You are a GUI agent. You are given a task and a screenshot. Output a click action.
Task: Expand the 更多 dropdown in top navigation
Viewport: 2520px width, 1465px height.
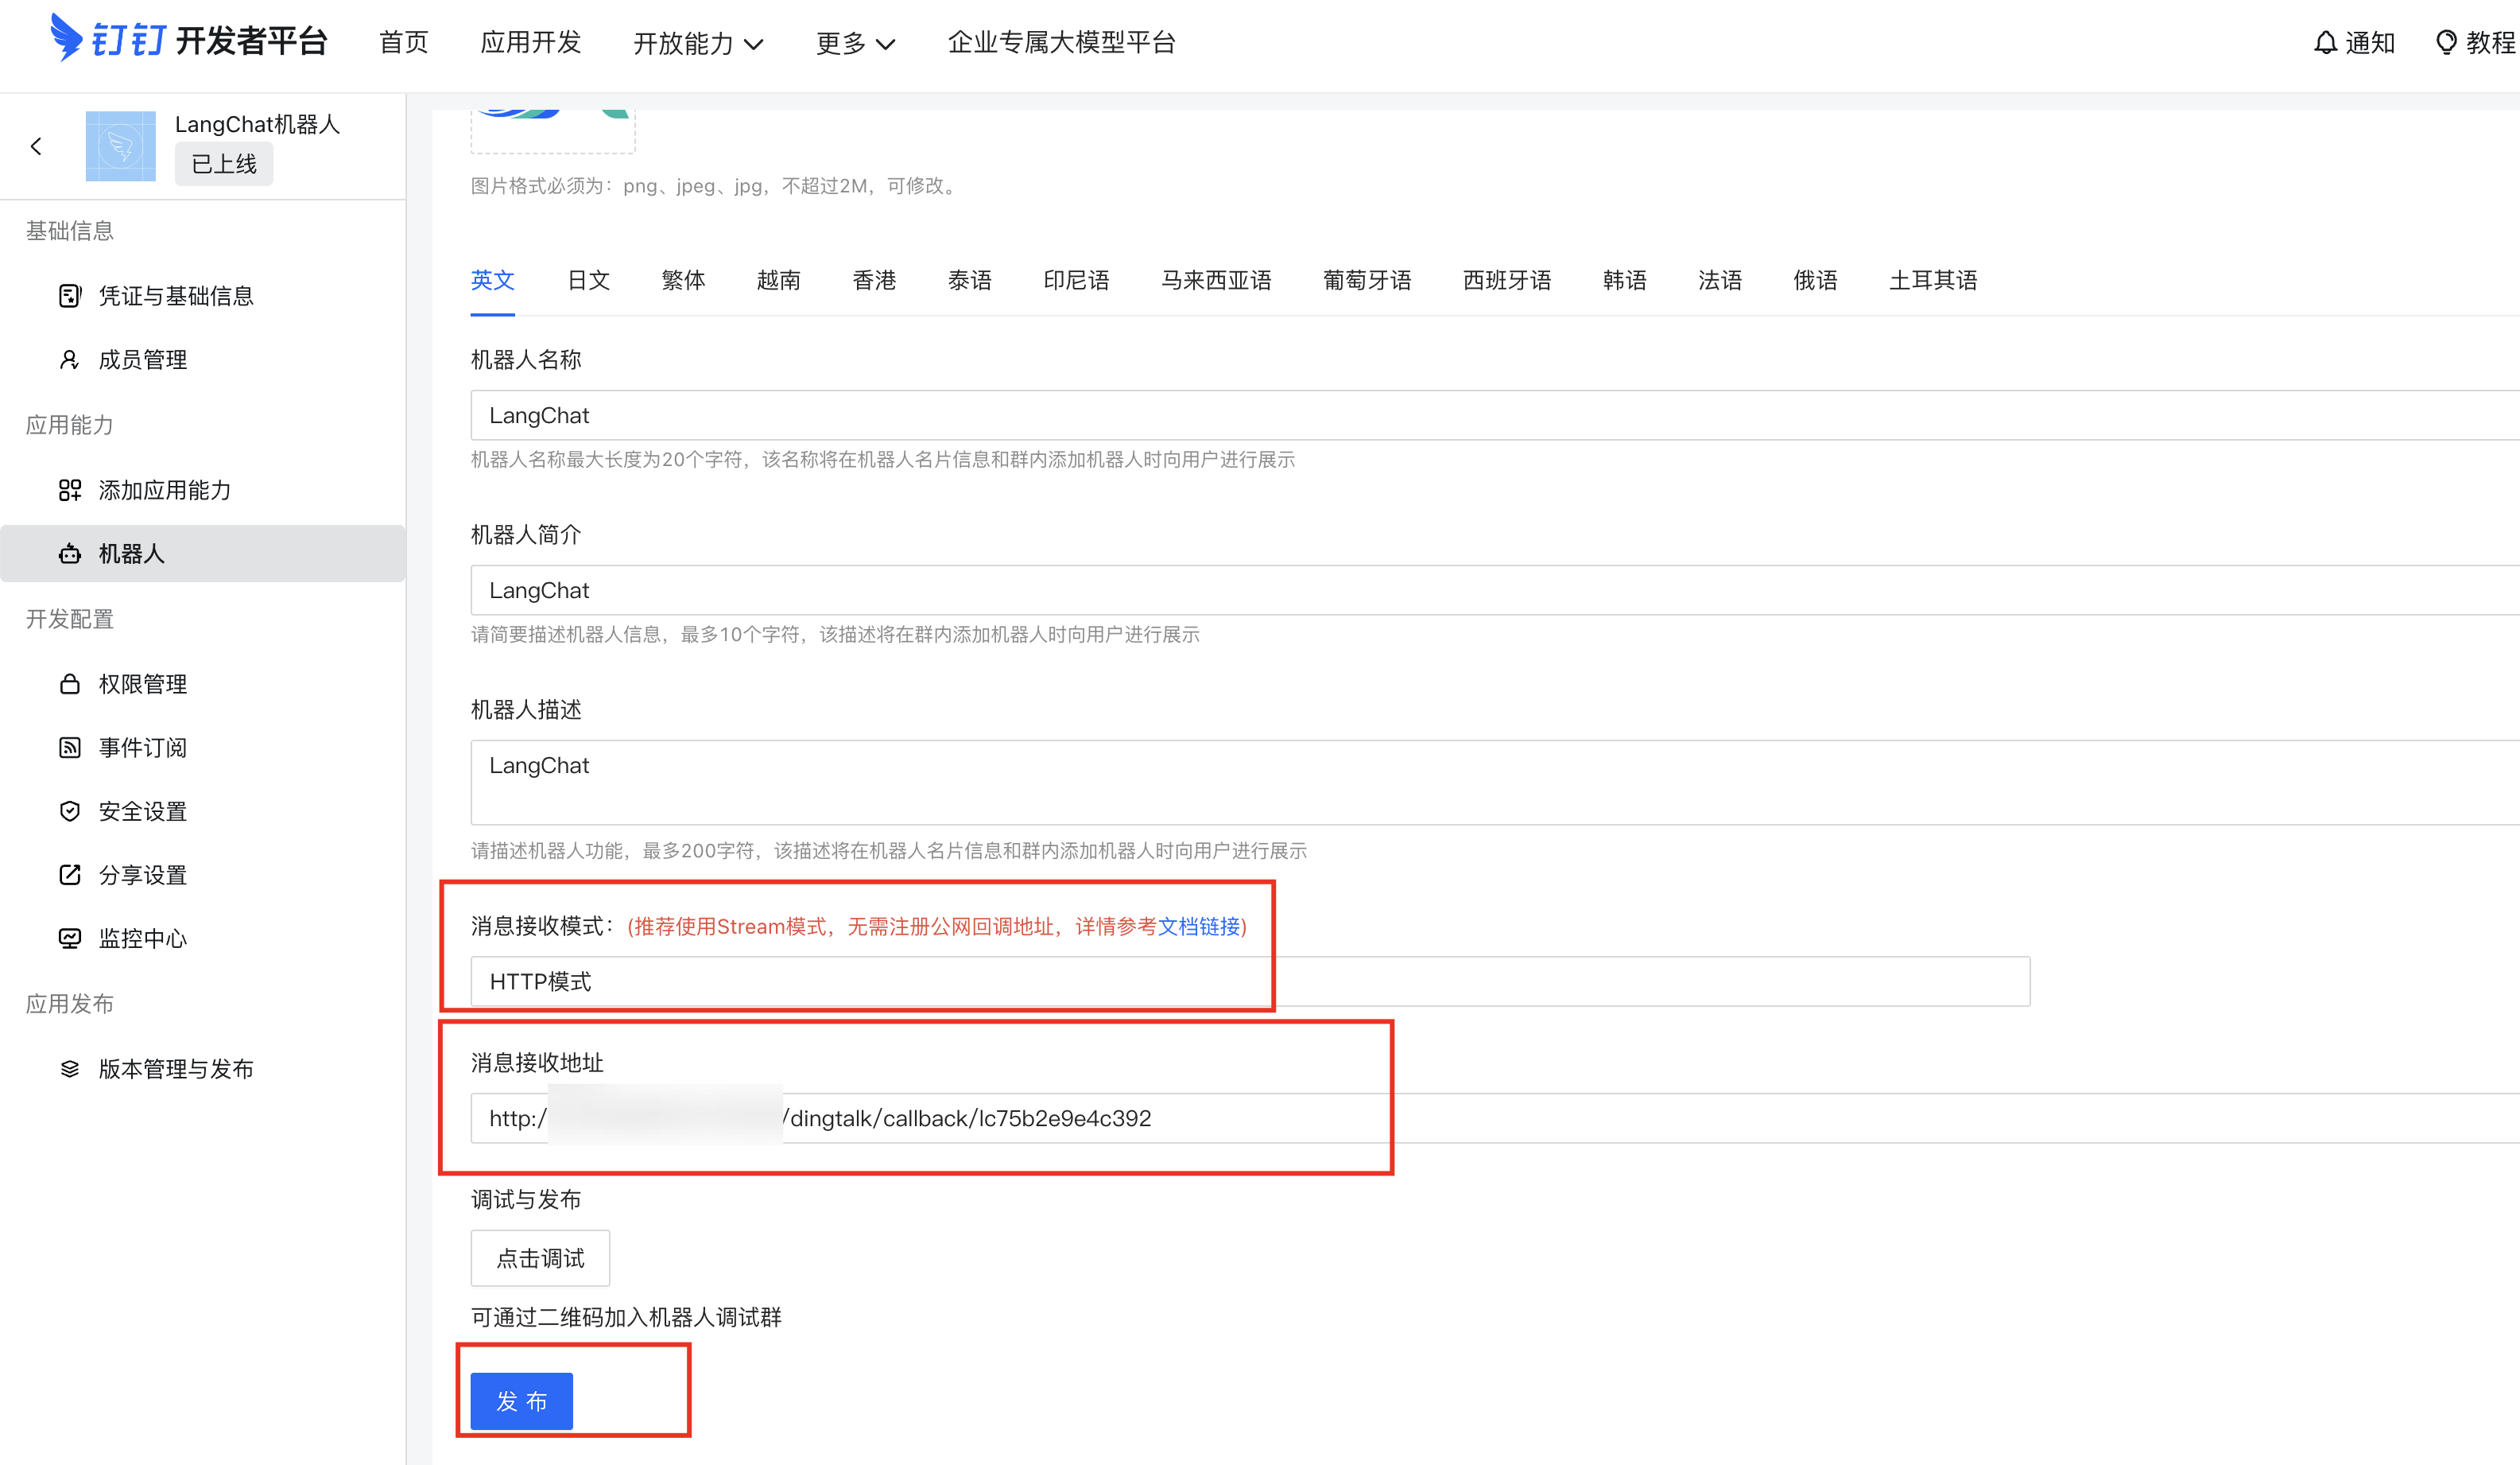[855, 43]
